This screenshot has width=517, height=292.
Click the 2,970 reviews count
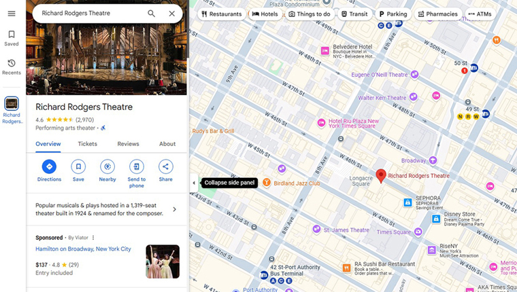(x=85, y=120)
